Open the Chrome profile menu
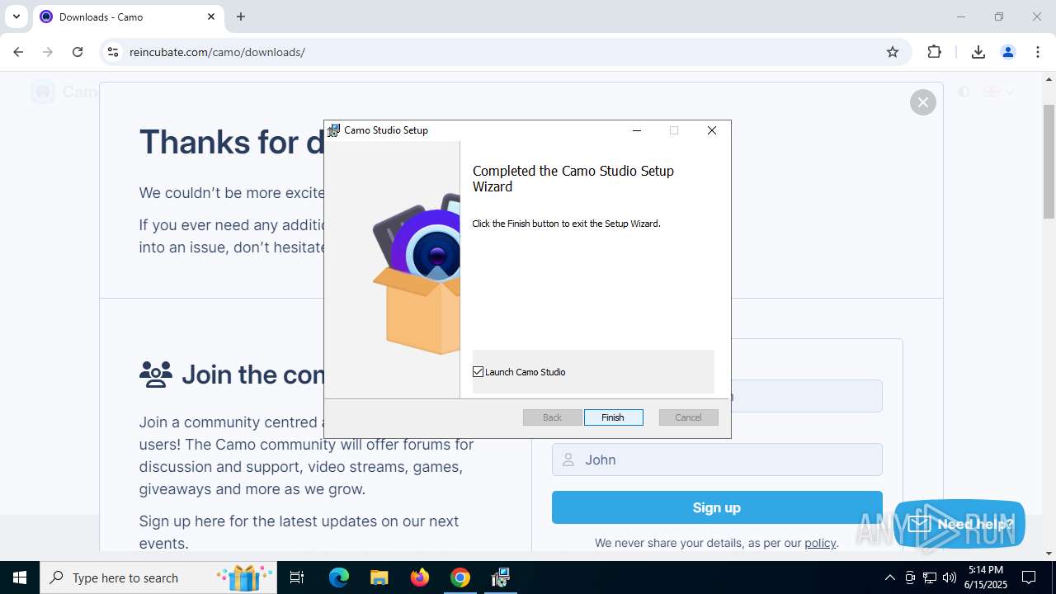1056x594 pixels. [1008, 52]
